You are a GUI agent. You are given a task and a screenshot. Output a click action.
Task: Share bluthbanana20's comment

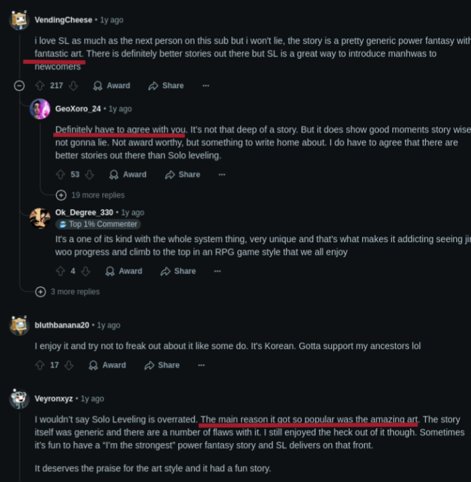click(x=162, y=365)
